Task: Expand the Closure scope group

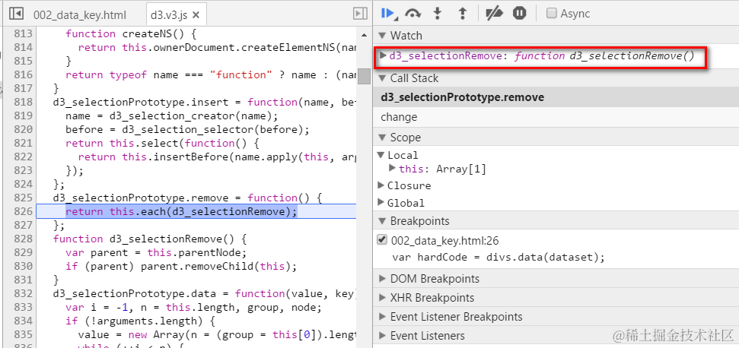Action: (x=381, y=185)
